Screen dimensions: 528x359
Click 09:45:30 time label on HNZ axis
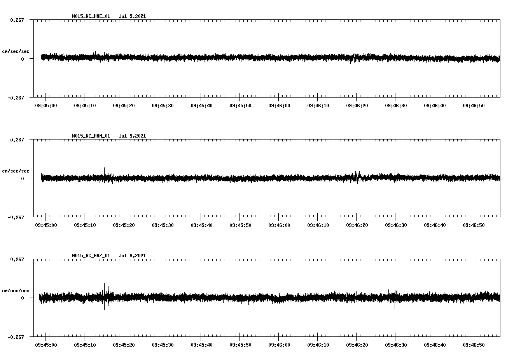point(163,345)
